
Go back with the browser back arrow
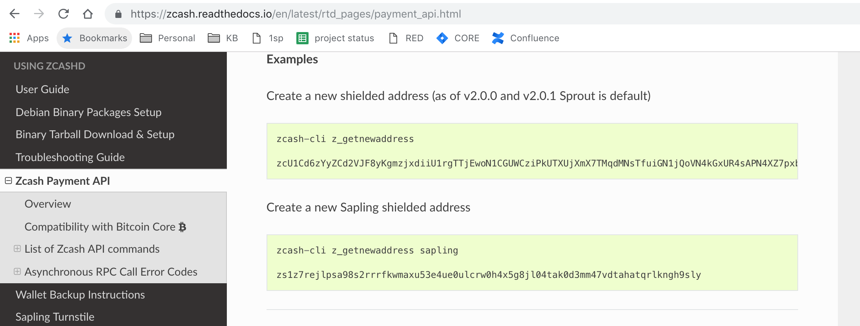coord(15,14)
